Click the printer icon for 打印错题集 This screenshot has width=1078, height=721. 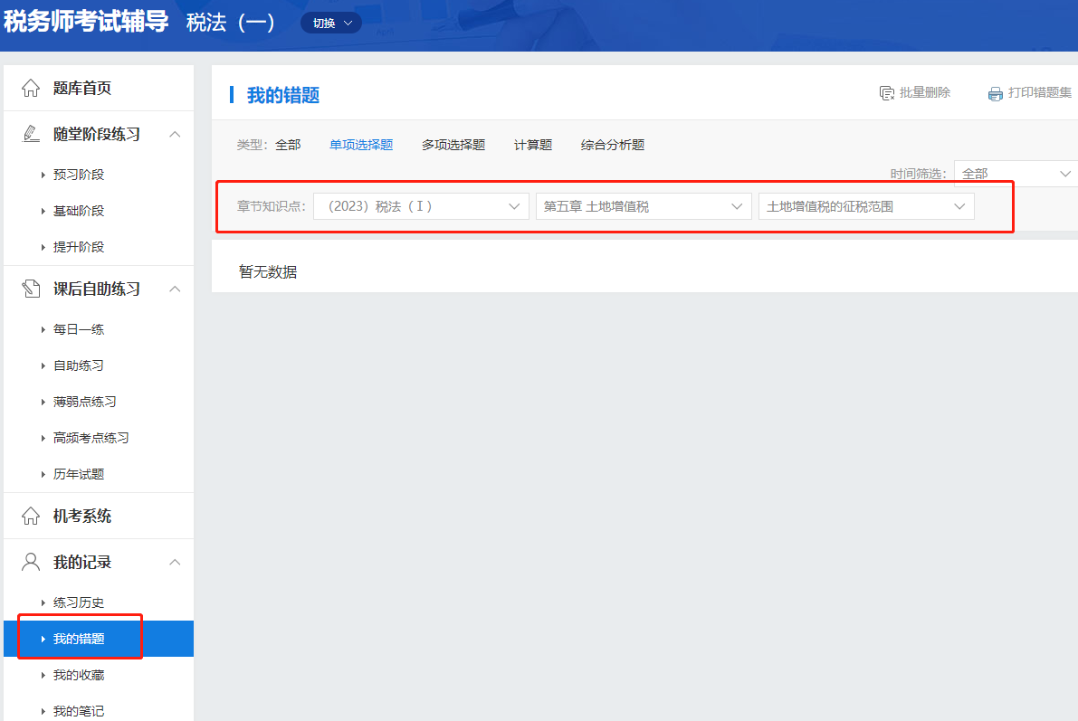[996, 93]
